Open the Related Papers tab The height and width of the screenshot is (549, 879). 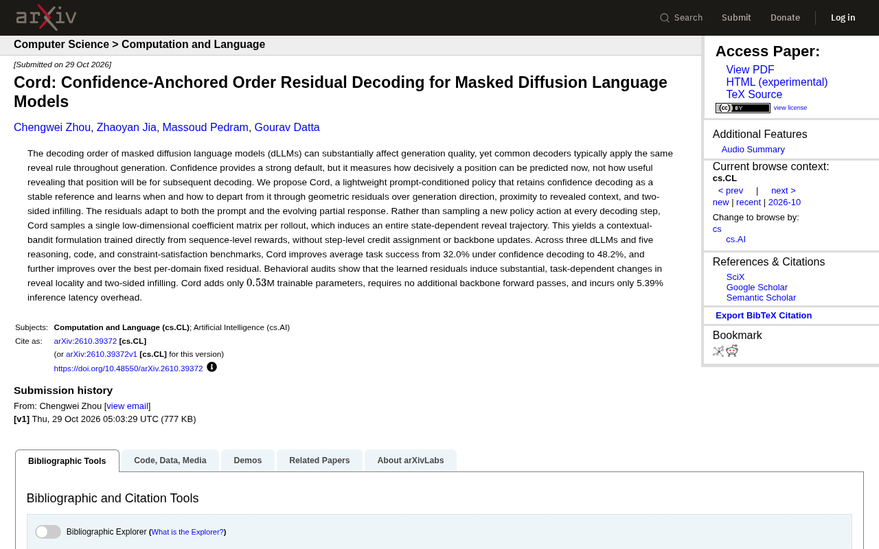coord(319,460)
